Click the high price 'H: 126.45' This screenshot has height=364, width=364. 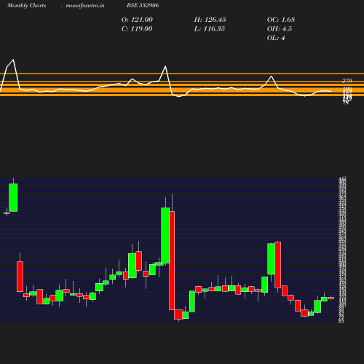pos(210,20)
